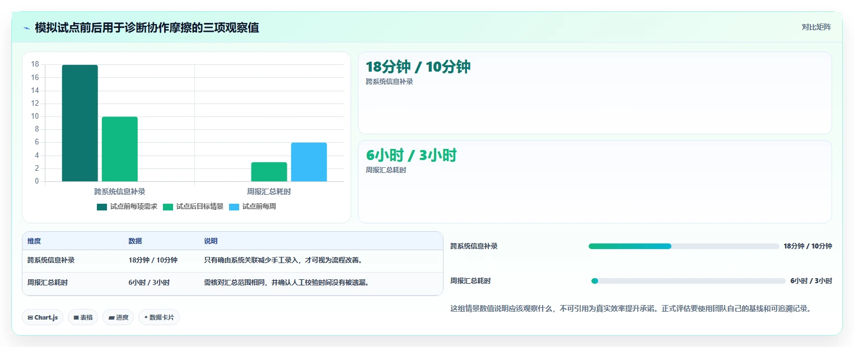This screenshot has height=347, width=854.
Task: Click the 跨系统信息补录 progress bar
Action: (684, 246)
